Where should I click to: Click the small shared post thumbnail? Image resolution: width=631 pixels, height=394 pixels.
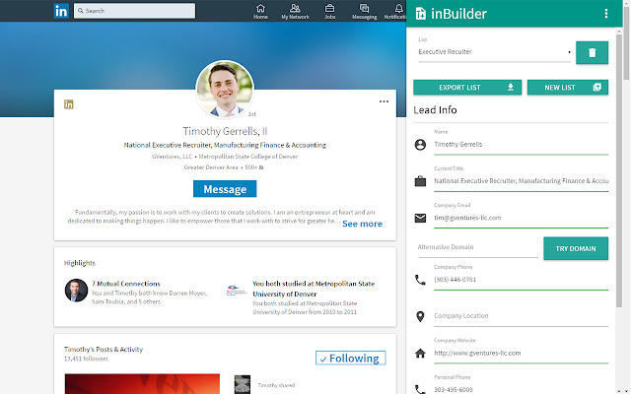tap(243, 384)
